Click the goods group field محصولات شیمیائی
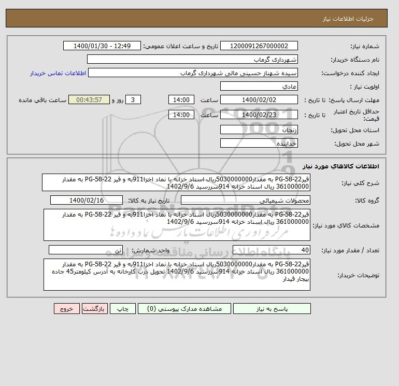Image resolution: width=399 pixels, height=386 pixels. (245, 200)
